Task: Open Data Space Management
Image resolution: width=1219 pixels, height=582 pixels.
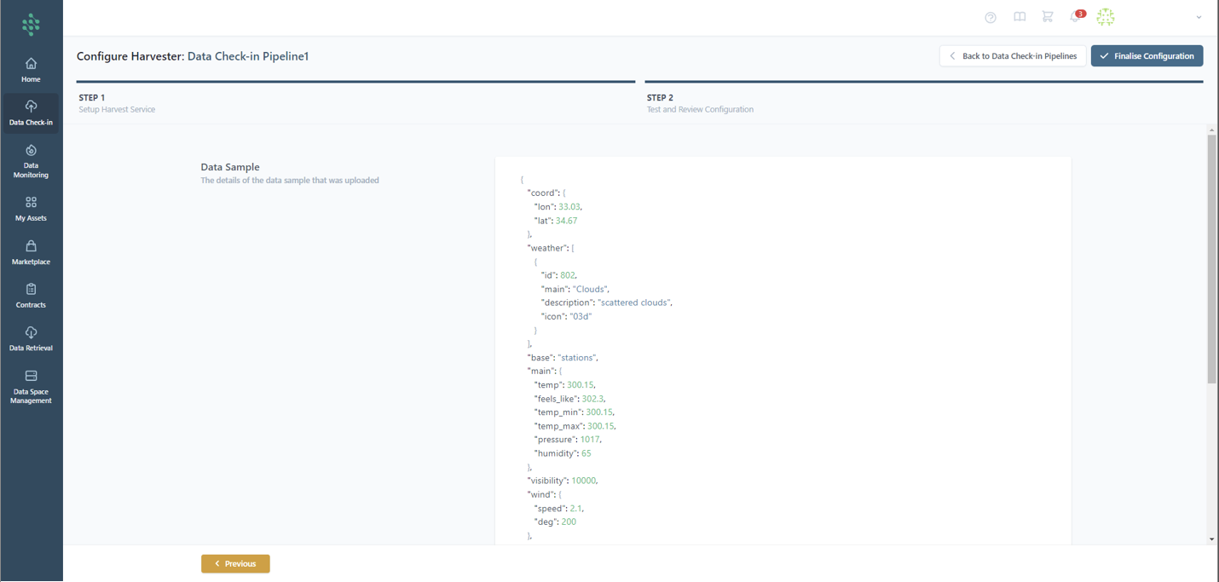Action: coord(31,386)
